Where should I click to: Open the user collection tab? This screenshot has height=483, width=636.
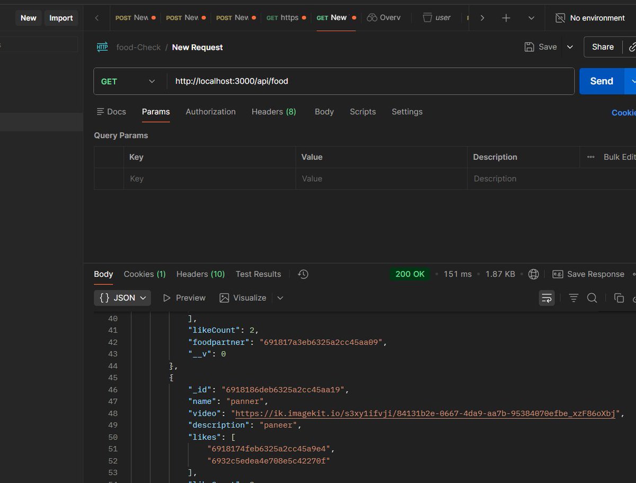pyautogui.click(x=437, y=18)
